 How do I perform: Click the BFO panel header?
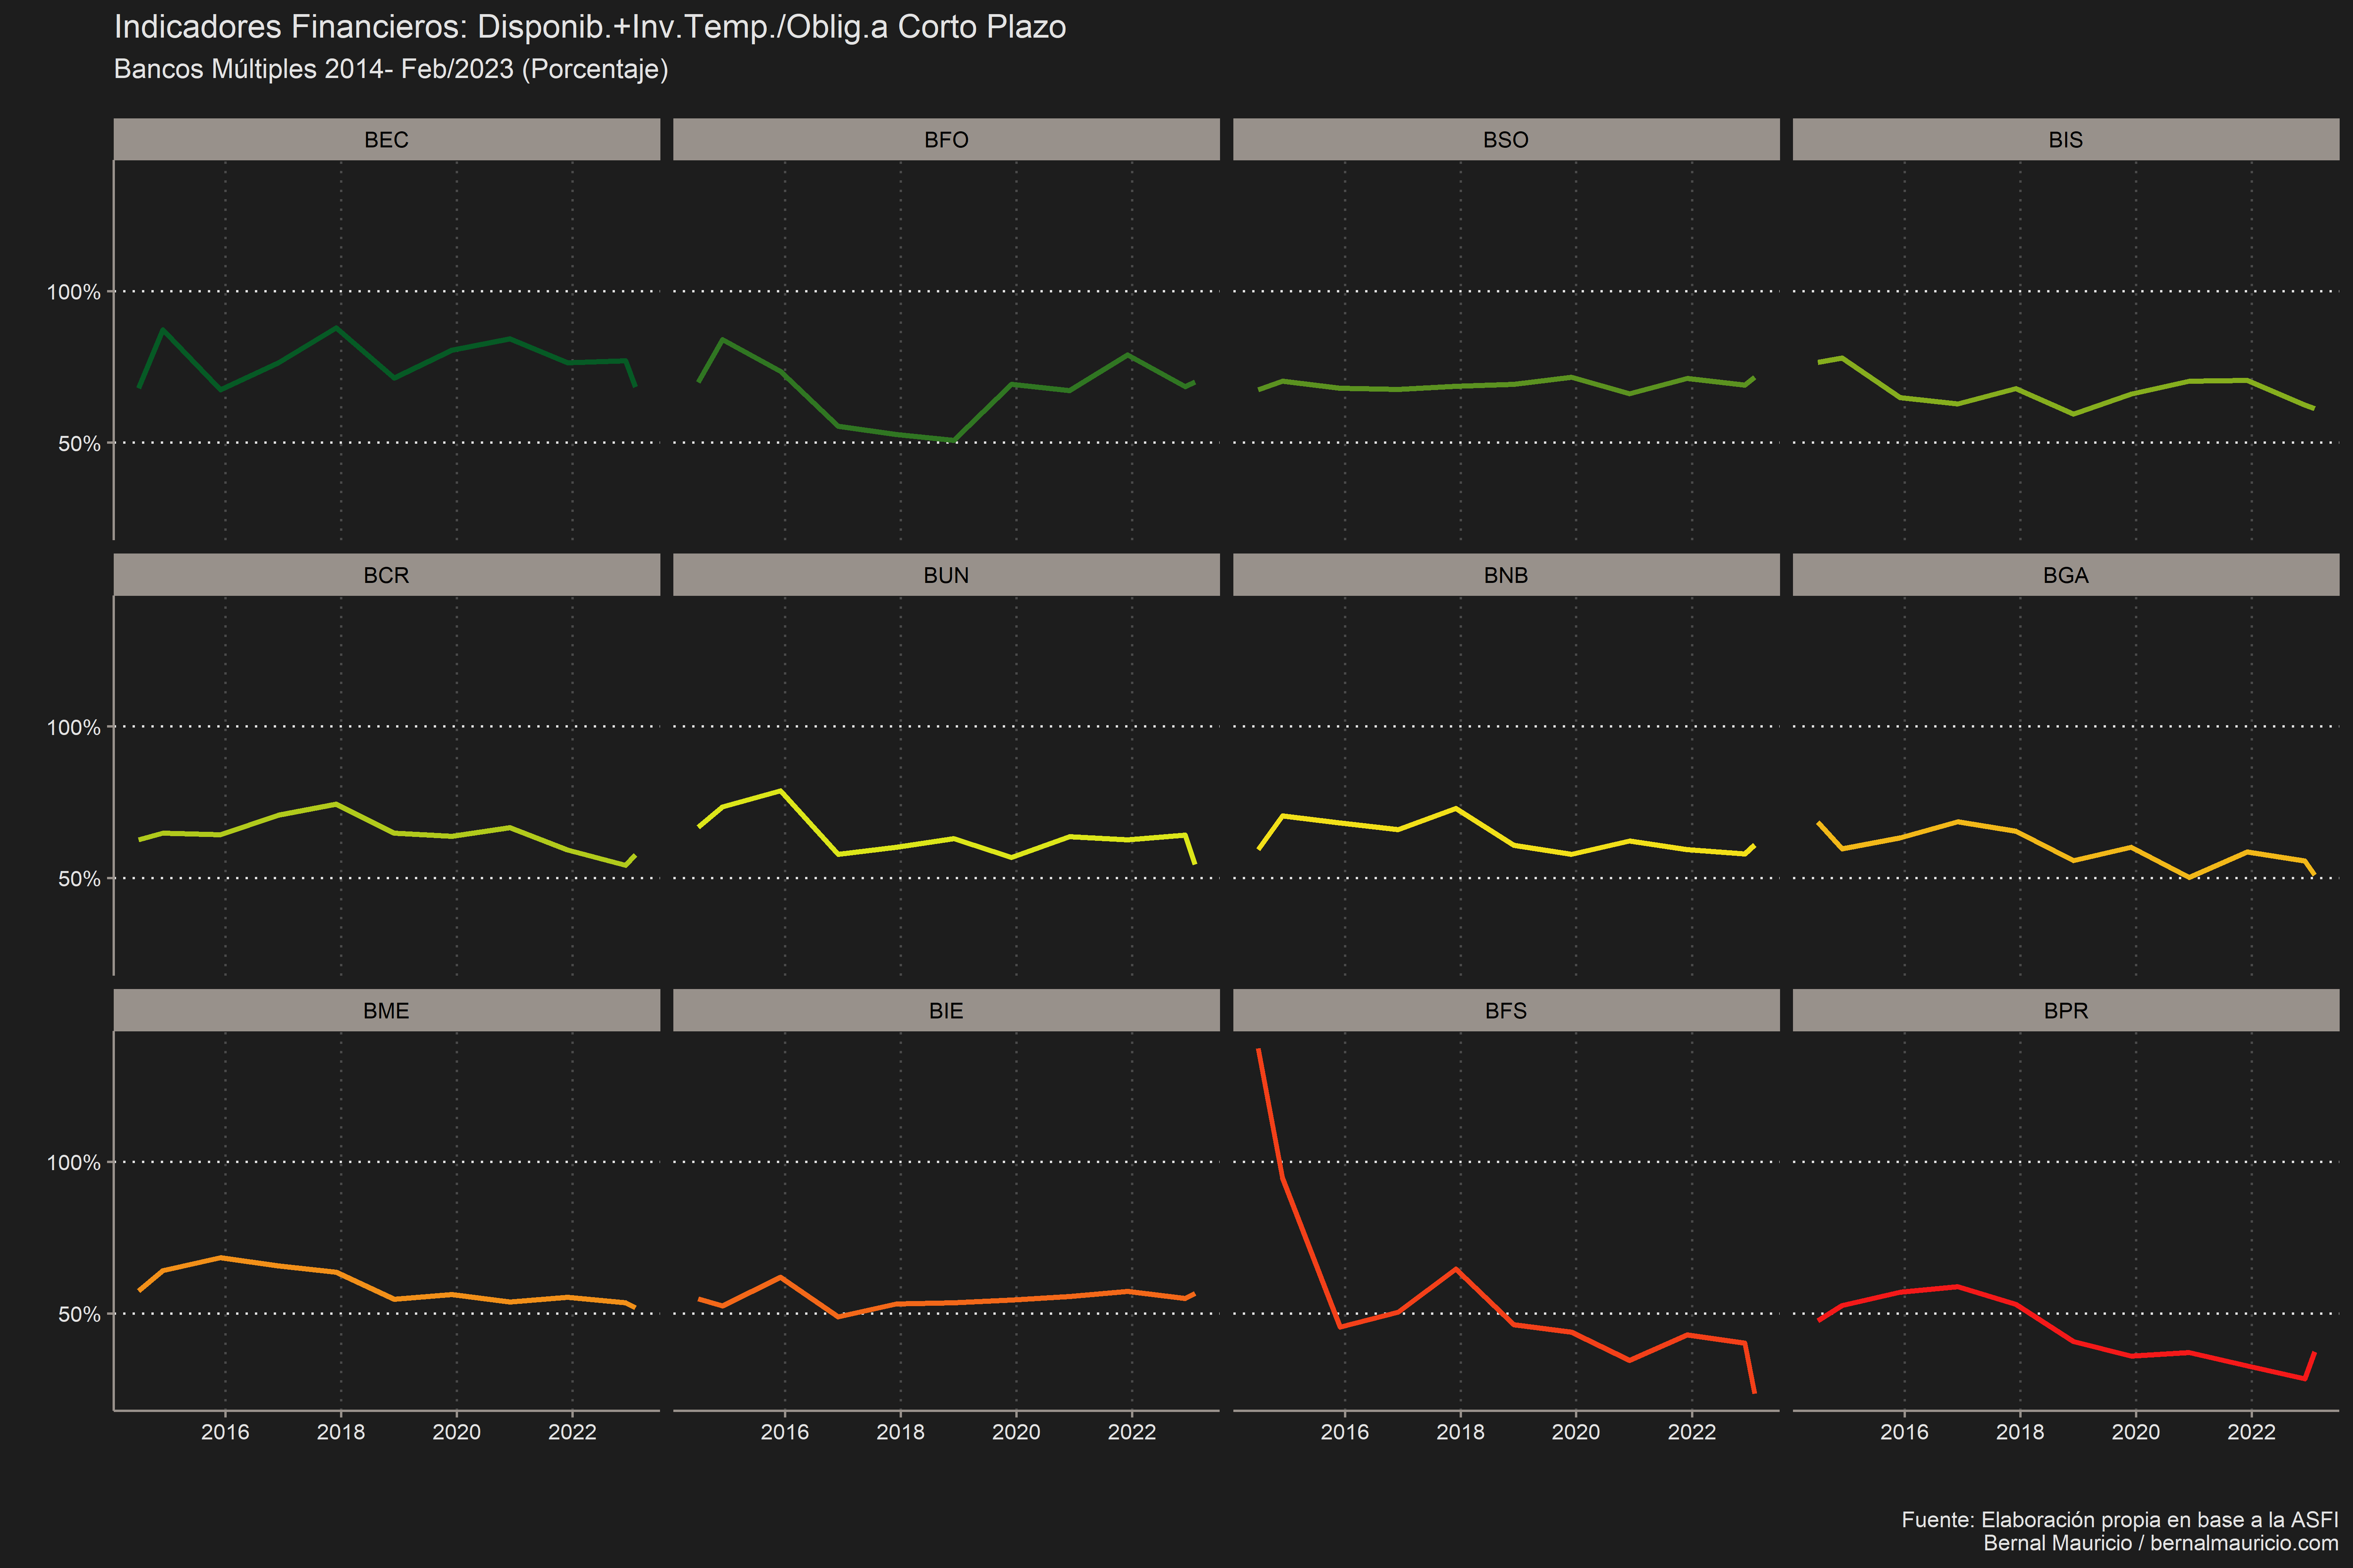[946, 139]
